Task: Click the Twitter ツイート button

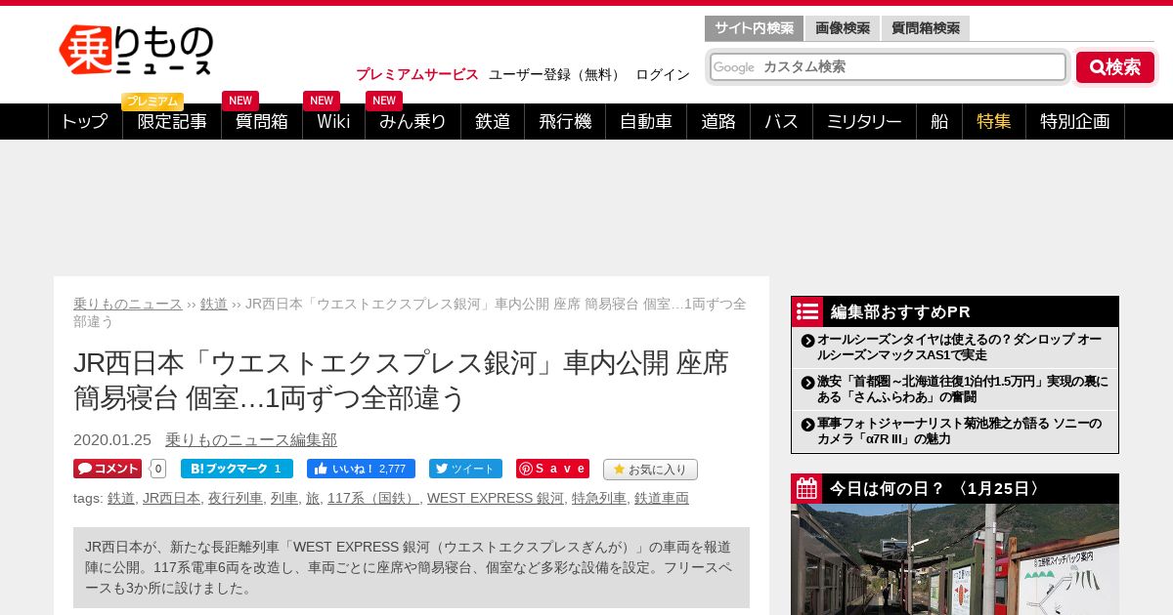Action: click(x=465, y=469)
